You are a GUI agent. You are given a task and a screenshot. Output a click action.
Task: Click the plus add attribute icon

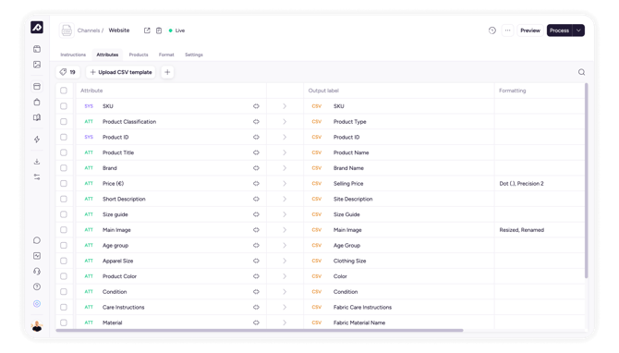tap(167, 72)
